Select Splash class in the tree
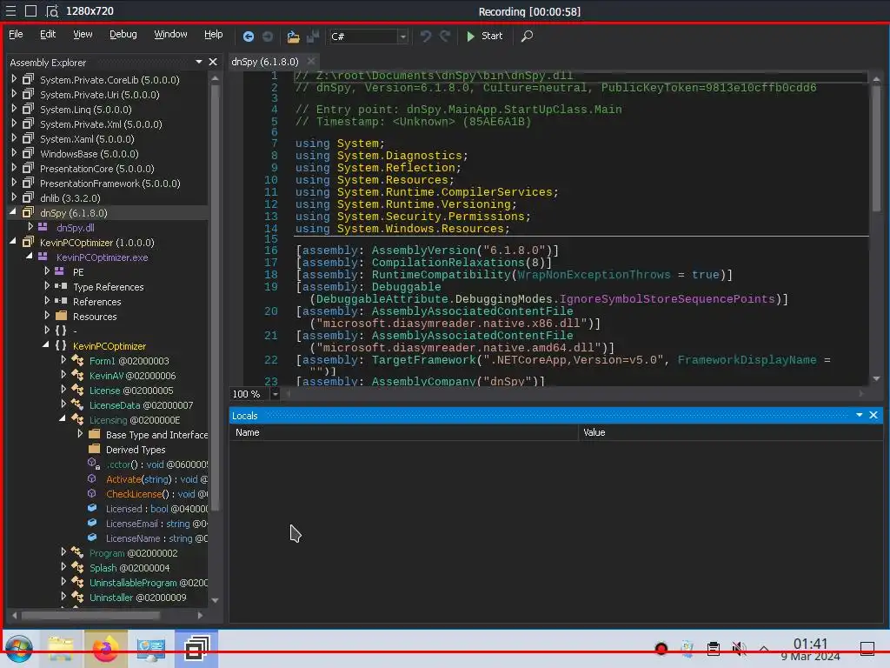 [x=130, y=567]
